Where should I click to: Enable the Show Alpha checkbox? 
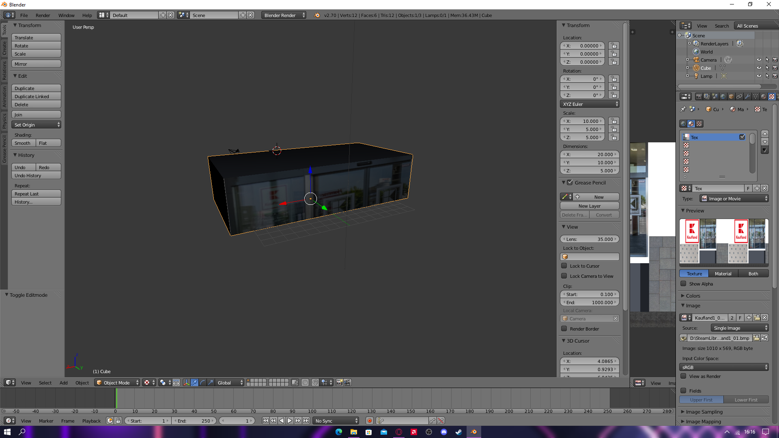coord(684,284)
